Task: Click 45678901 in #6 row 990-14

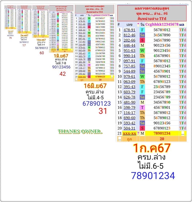Action: click(162, 56)
